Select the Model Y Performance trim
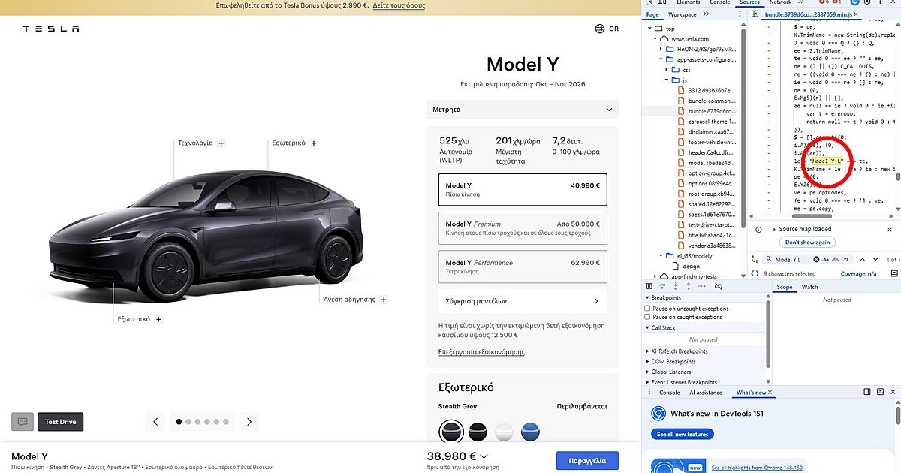The height and width of the screenshot is (473, 901). tap(523, 267)
